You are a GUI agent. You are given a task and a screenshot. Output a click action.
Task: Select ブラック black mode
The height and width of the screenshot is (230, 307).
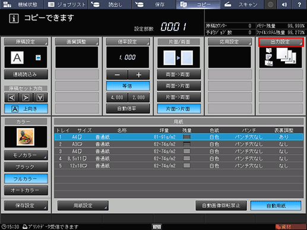point(26,167)
